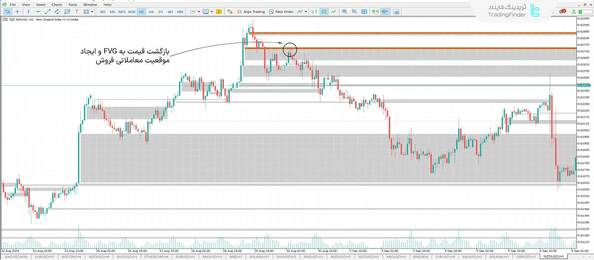Switch chart to candlestick display
This screenshot has width=594, height=260.
pyautogui.click(x=324, y=12)
